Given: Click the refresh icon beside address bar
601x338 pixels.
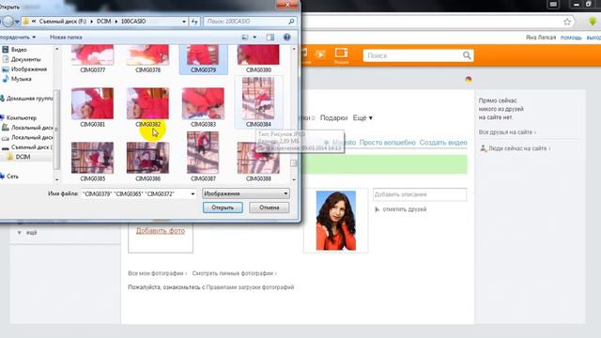Looking at the screenshot, I should pos(194,22).
